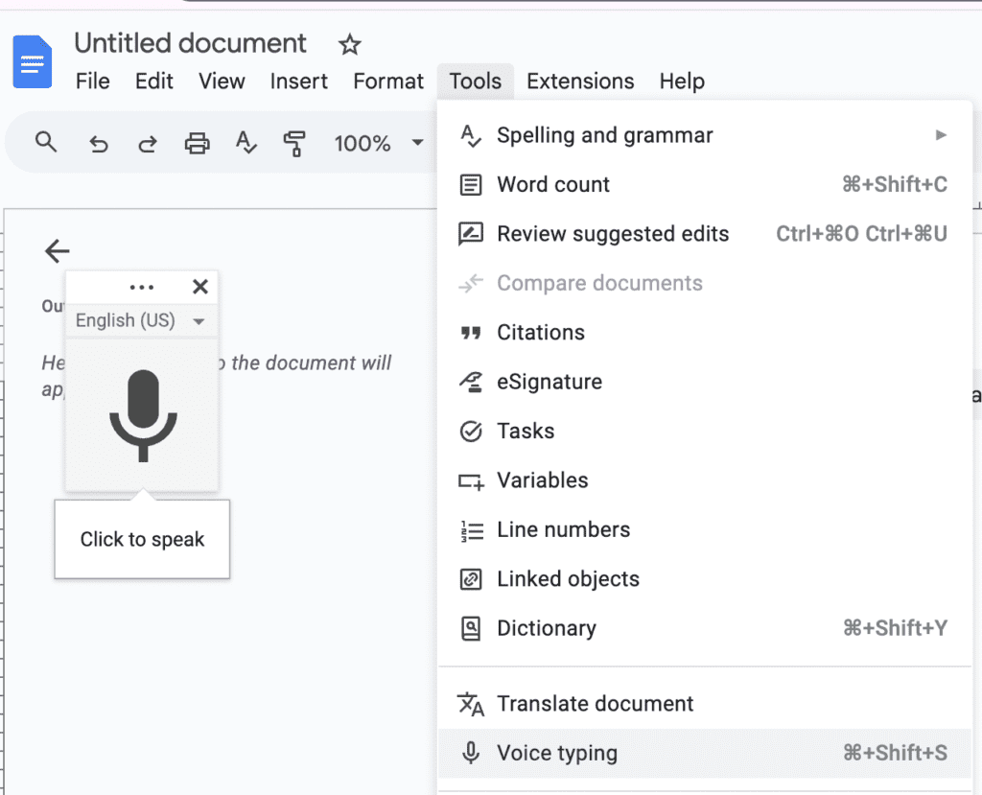Viewport: 982px width, 795px height.
Task: Rename the Untitled document title
Action: [190, 43]
